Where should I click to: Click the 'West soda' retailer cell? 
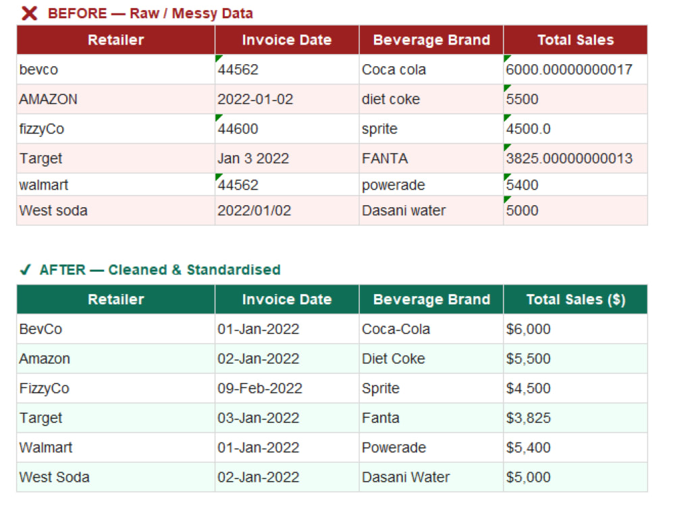point(116,210)
